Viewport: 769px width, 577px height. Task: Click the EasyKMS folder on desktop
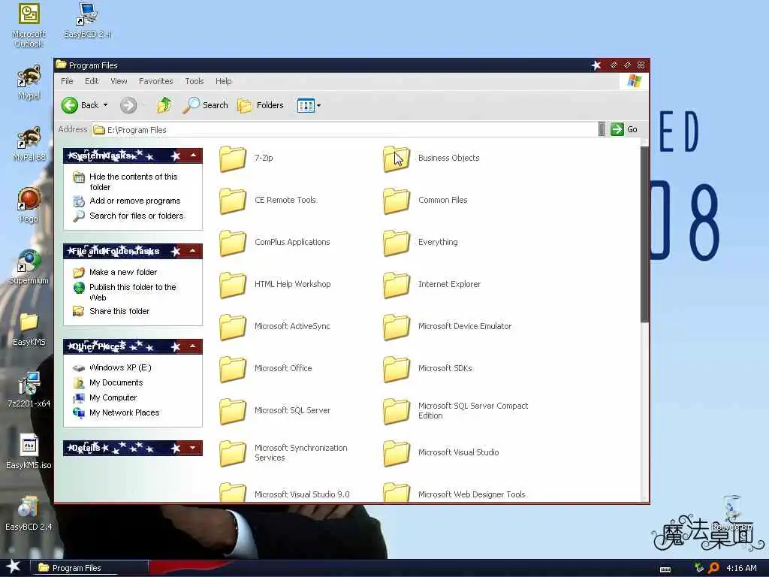coord(29,329)
